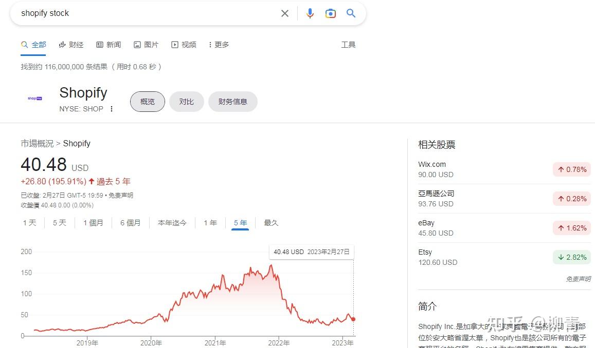595x348 pixels.
Task: Click the search magnifier icon
Action: point(351,13)
